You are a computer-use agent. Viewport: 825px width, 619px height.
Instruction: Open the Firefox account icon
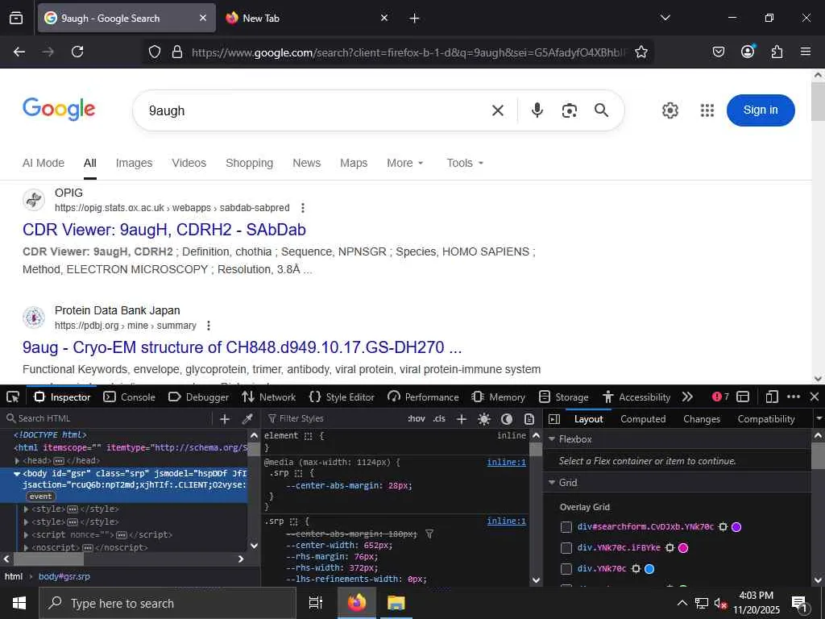click(748, 51)
